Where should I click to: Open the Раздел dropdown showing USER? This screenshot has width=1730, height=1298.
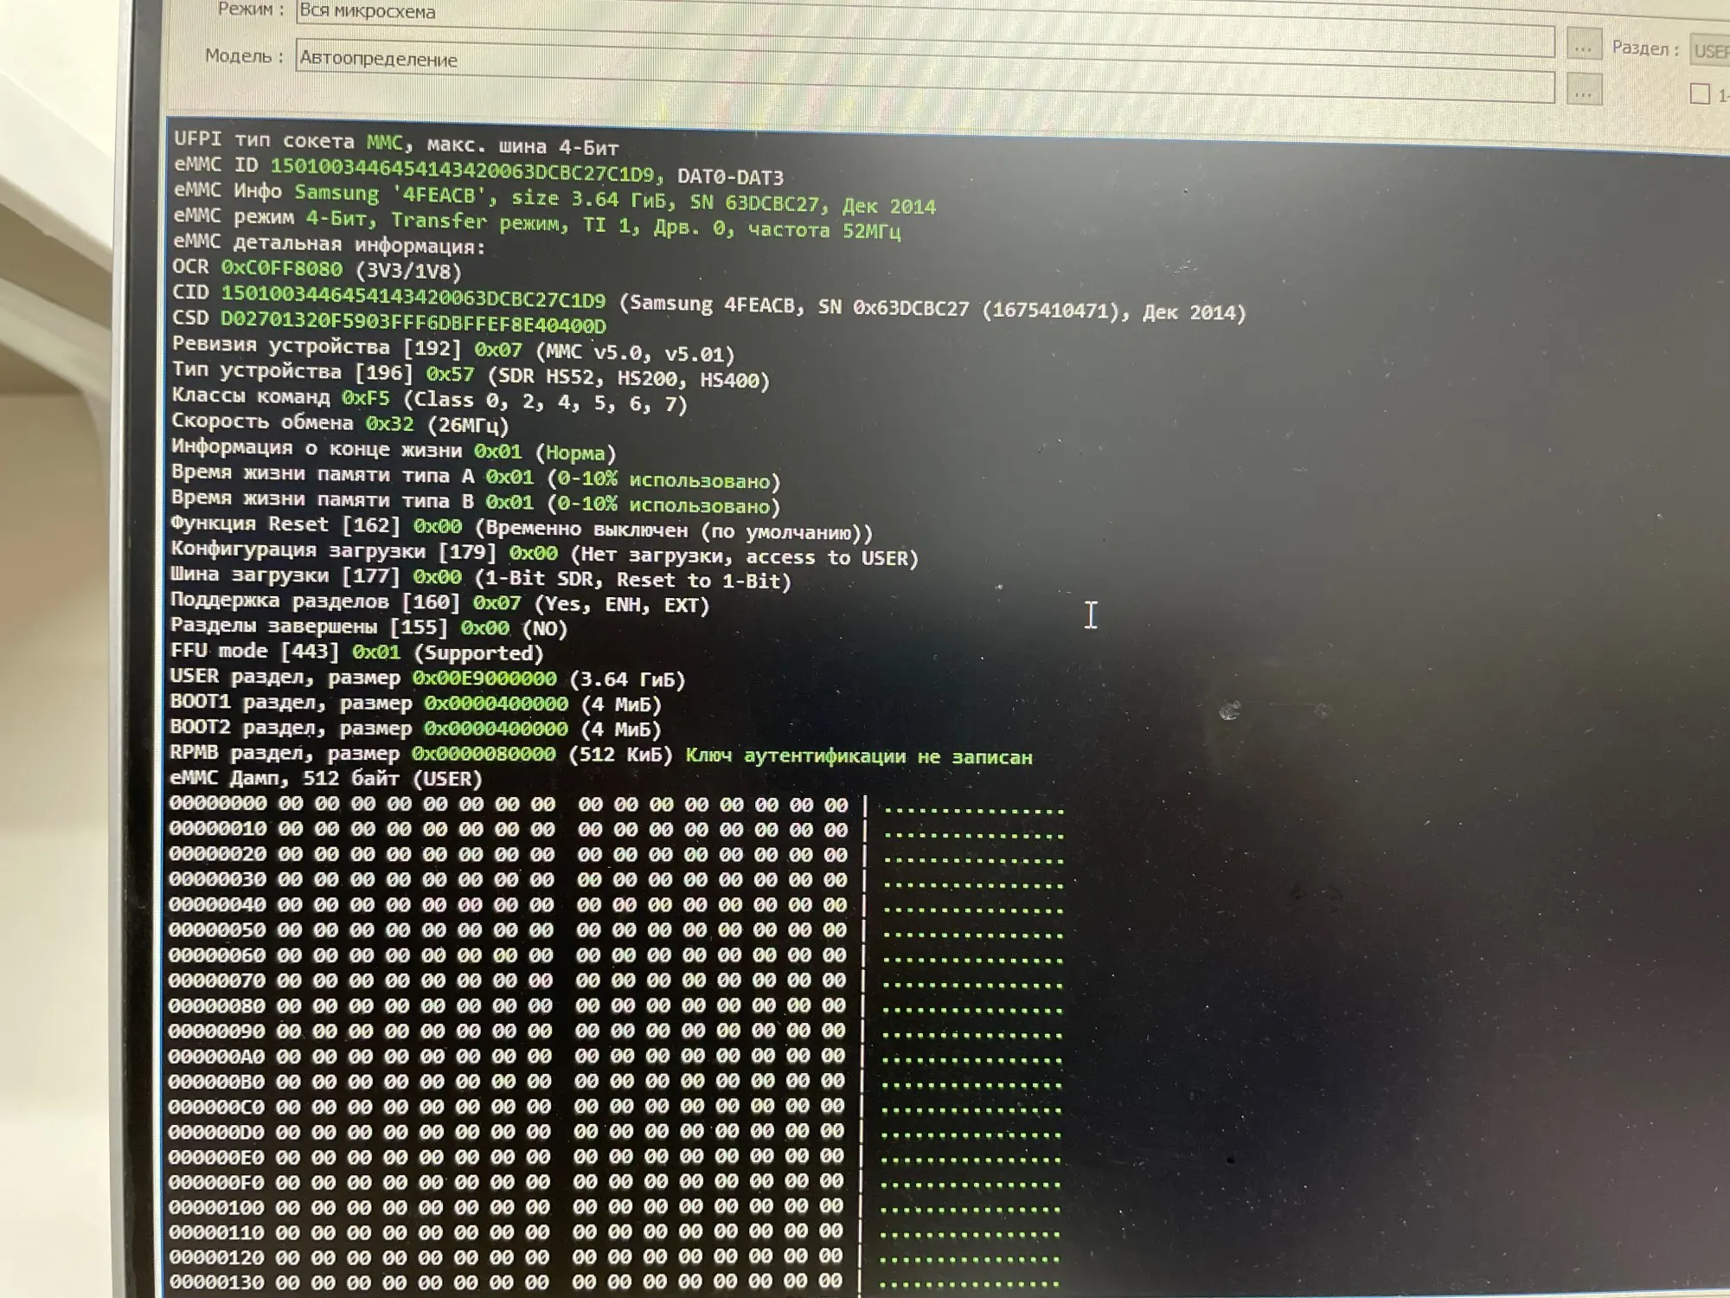click(1710, 51)
